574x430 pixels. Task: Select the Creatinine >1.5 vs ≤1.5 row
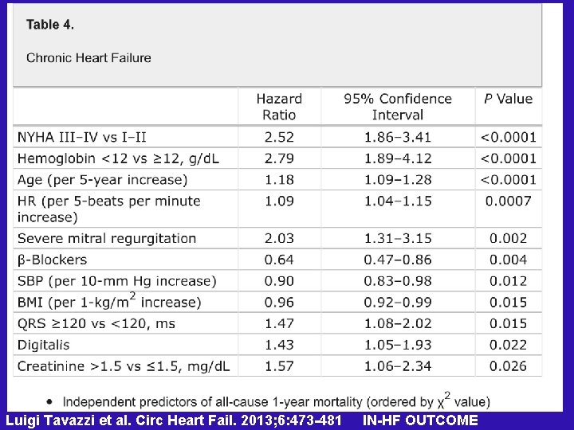point(124,366)
